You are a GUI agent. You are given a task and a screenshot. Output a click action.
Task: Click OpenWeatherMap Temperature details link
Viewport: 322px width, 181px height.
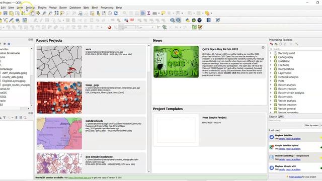[x=282, y=159]
